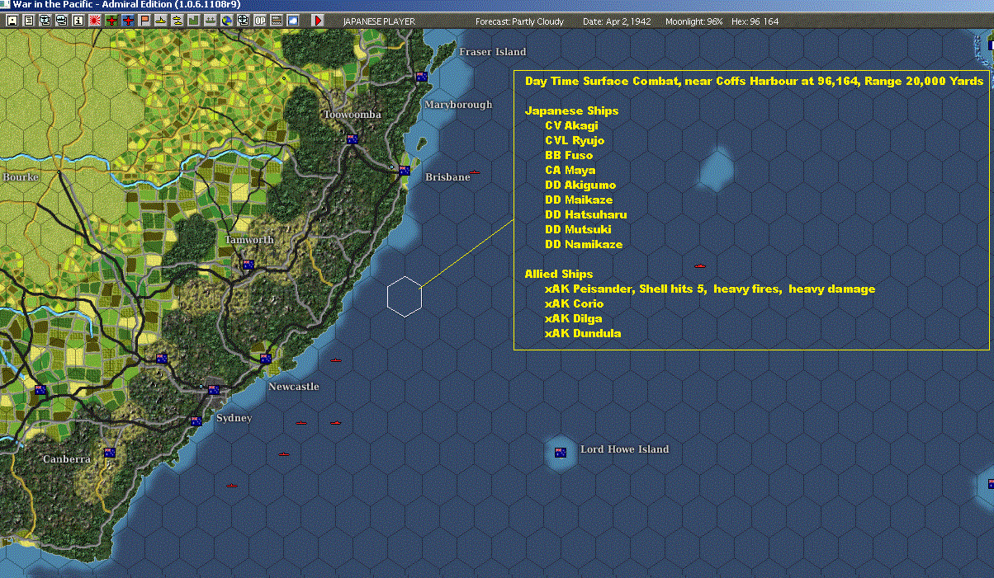The height and width of the screenshot is (578, 994).
Task: Click the 'Forecast: Partly Cloudy' status text
Action: click(520, 21)
